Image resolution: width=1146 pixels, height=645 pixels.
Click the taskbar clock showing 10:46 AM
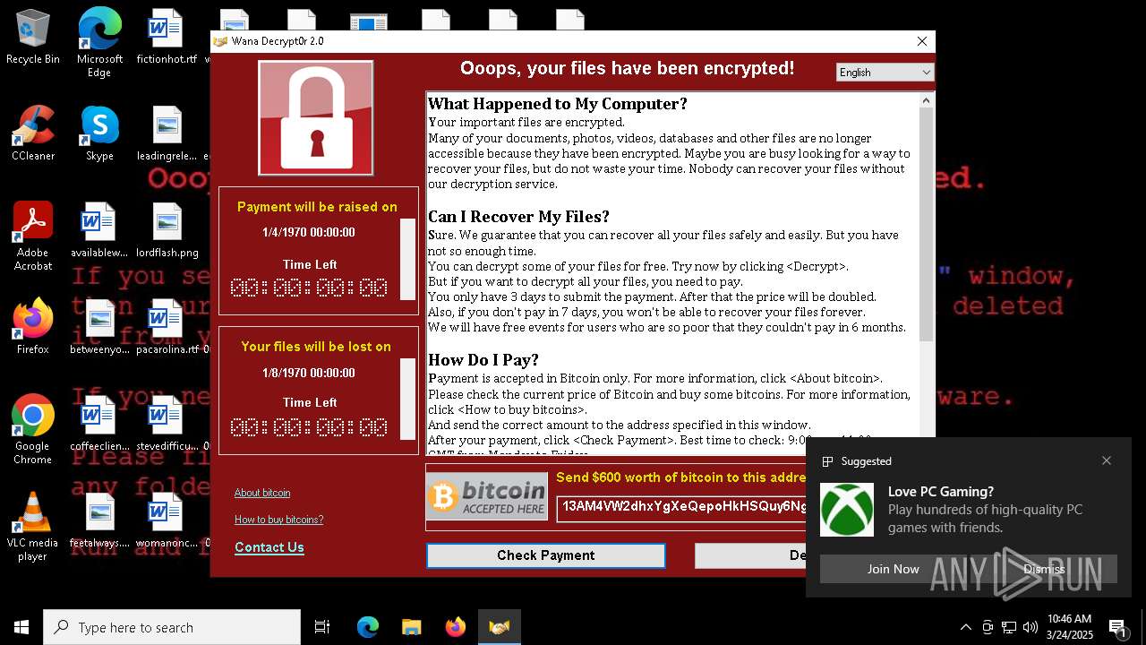point(1069,627)
